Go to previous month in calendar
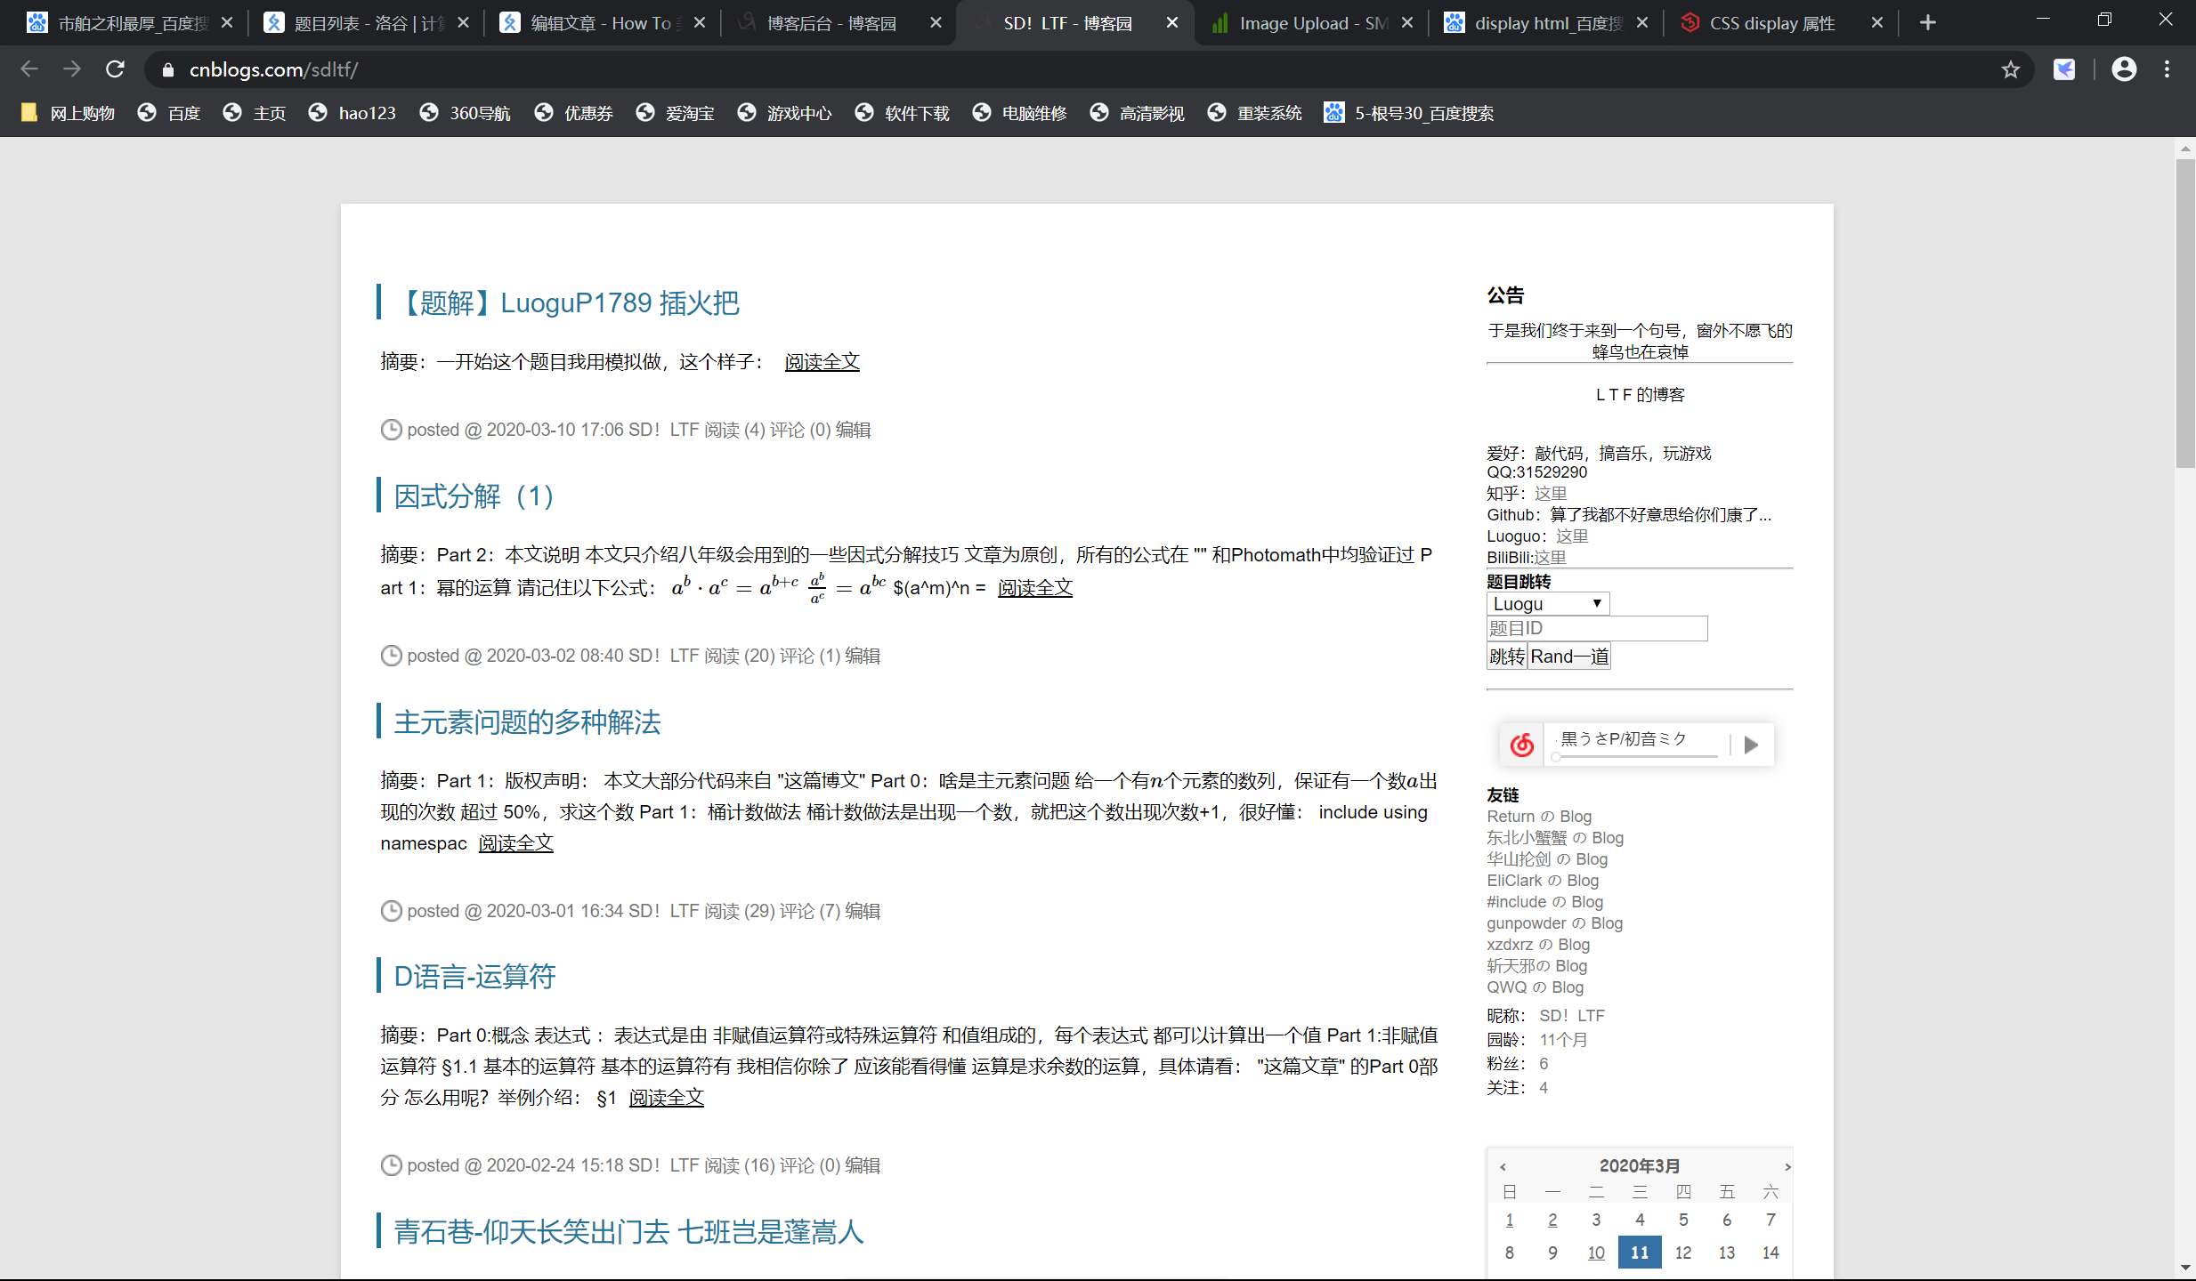2196x1281 pixels. coord(1503,1166)
